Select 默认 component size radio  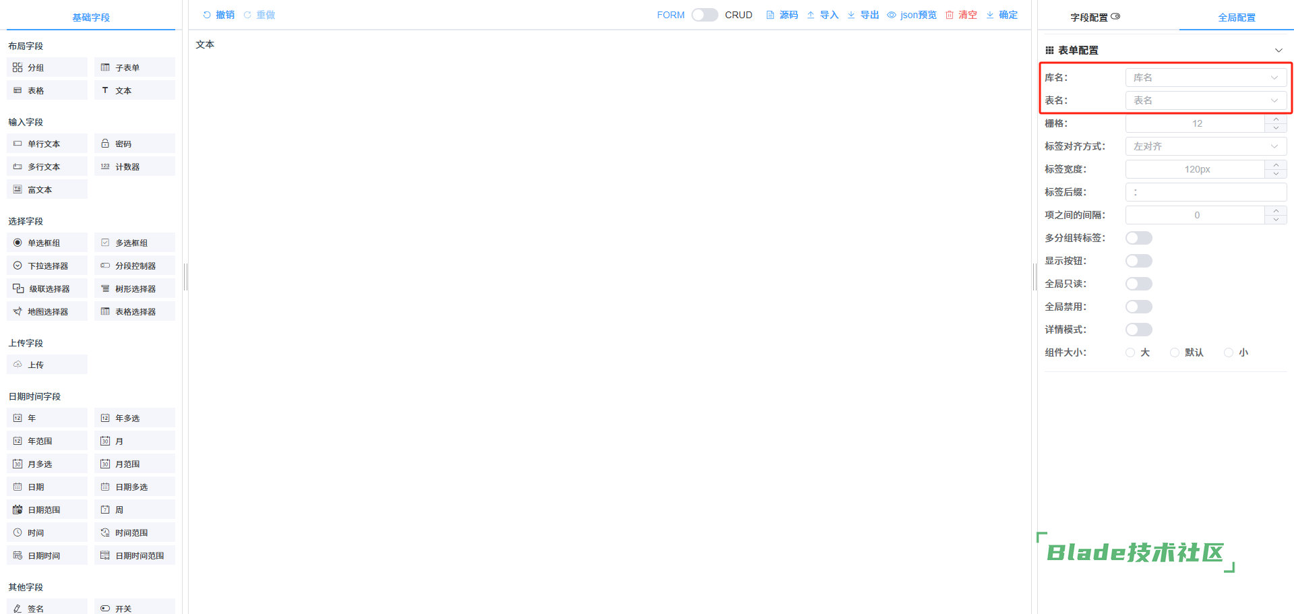pos(1175,352)
